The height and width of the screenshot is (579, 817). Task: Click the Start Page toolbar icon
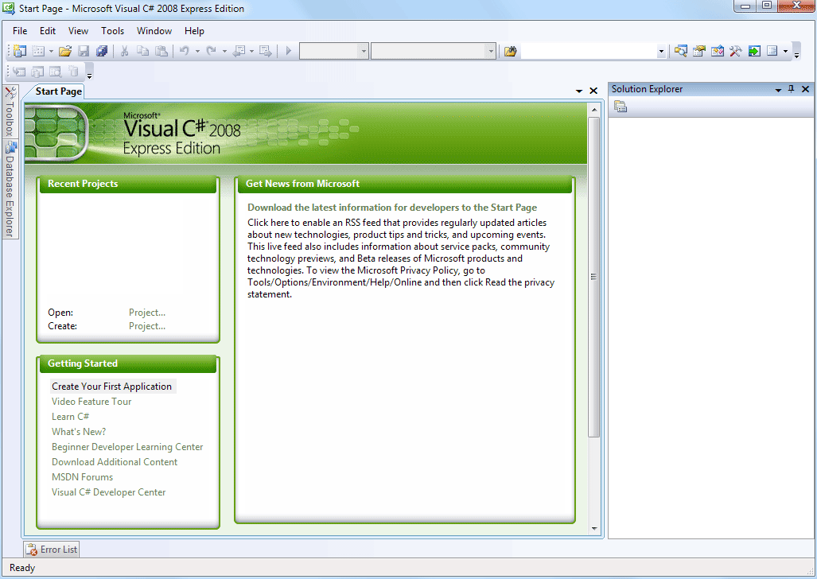(754, 51)
